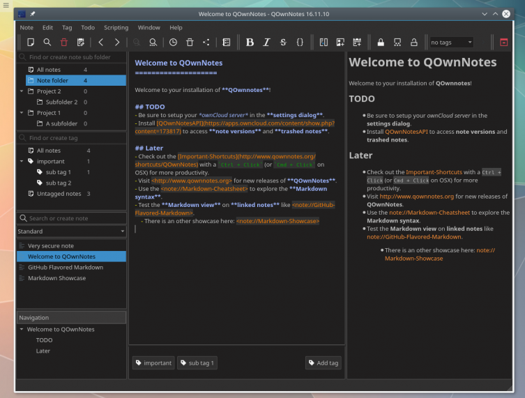Open the todo list icon in toolbar

click(x=80, y=43)
